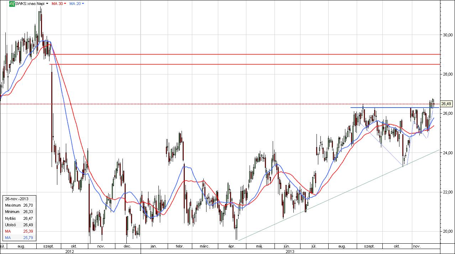Image resolution: width=455 pixels, height=254 pixels.
Task: Select the green rising trendline
Action: 338,195
